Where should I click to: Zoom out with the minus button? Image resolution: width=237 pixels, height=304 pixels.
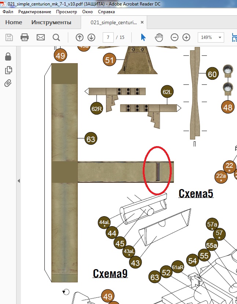coord(174,37)
